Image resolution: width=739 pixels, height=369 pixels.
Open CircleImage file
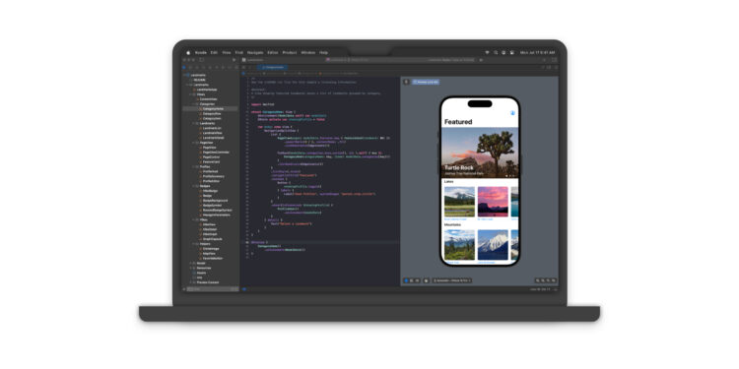coord(210,249)
